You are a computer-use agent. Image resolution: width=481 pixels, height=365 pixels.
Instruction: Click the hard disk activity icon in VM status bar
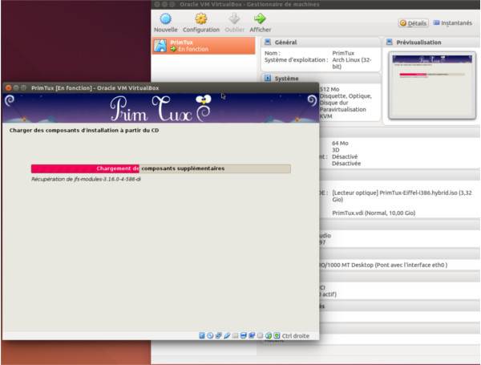(x=202, y=335)
